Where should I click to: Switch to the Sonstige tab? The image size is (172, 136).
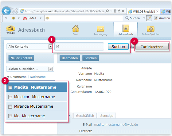107,116
